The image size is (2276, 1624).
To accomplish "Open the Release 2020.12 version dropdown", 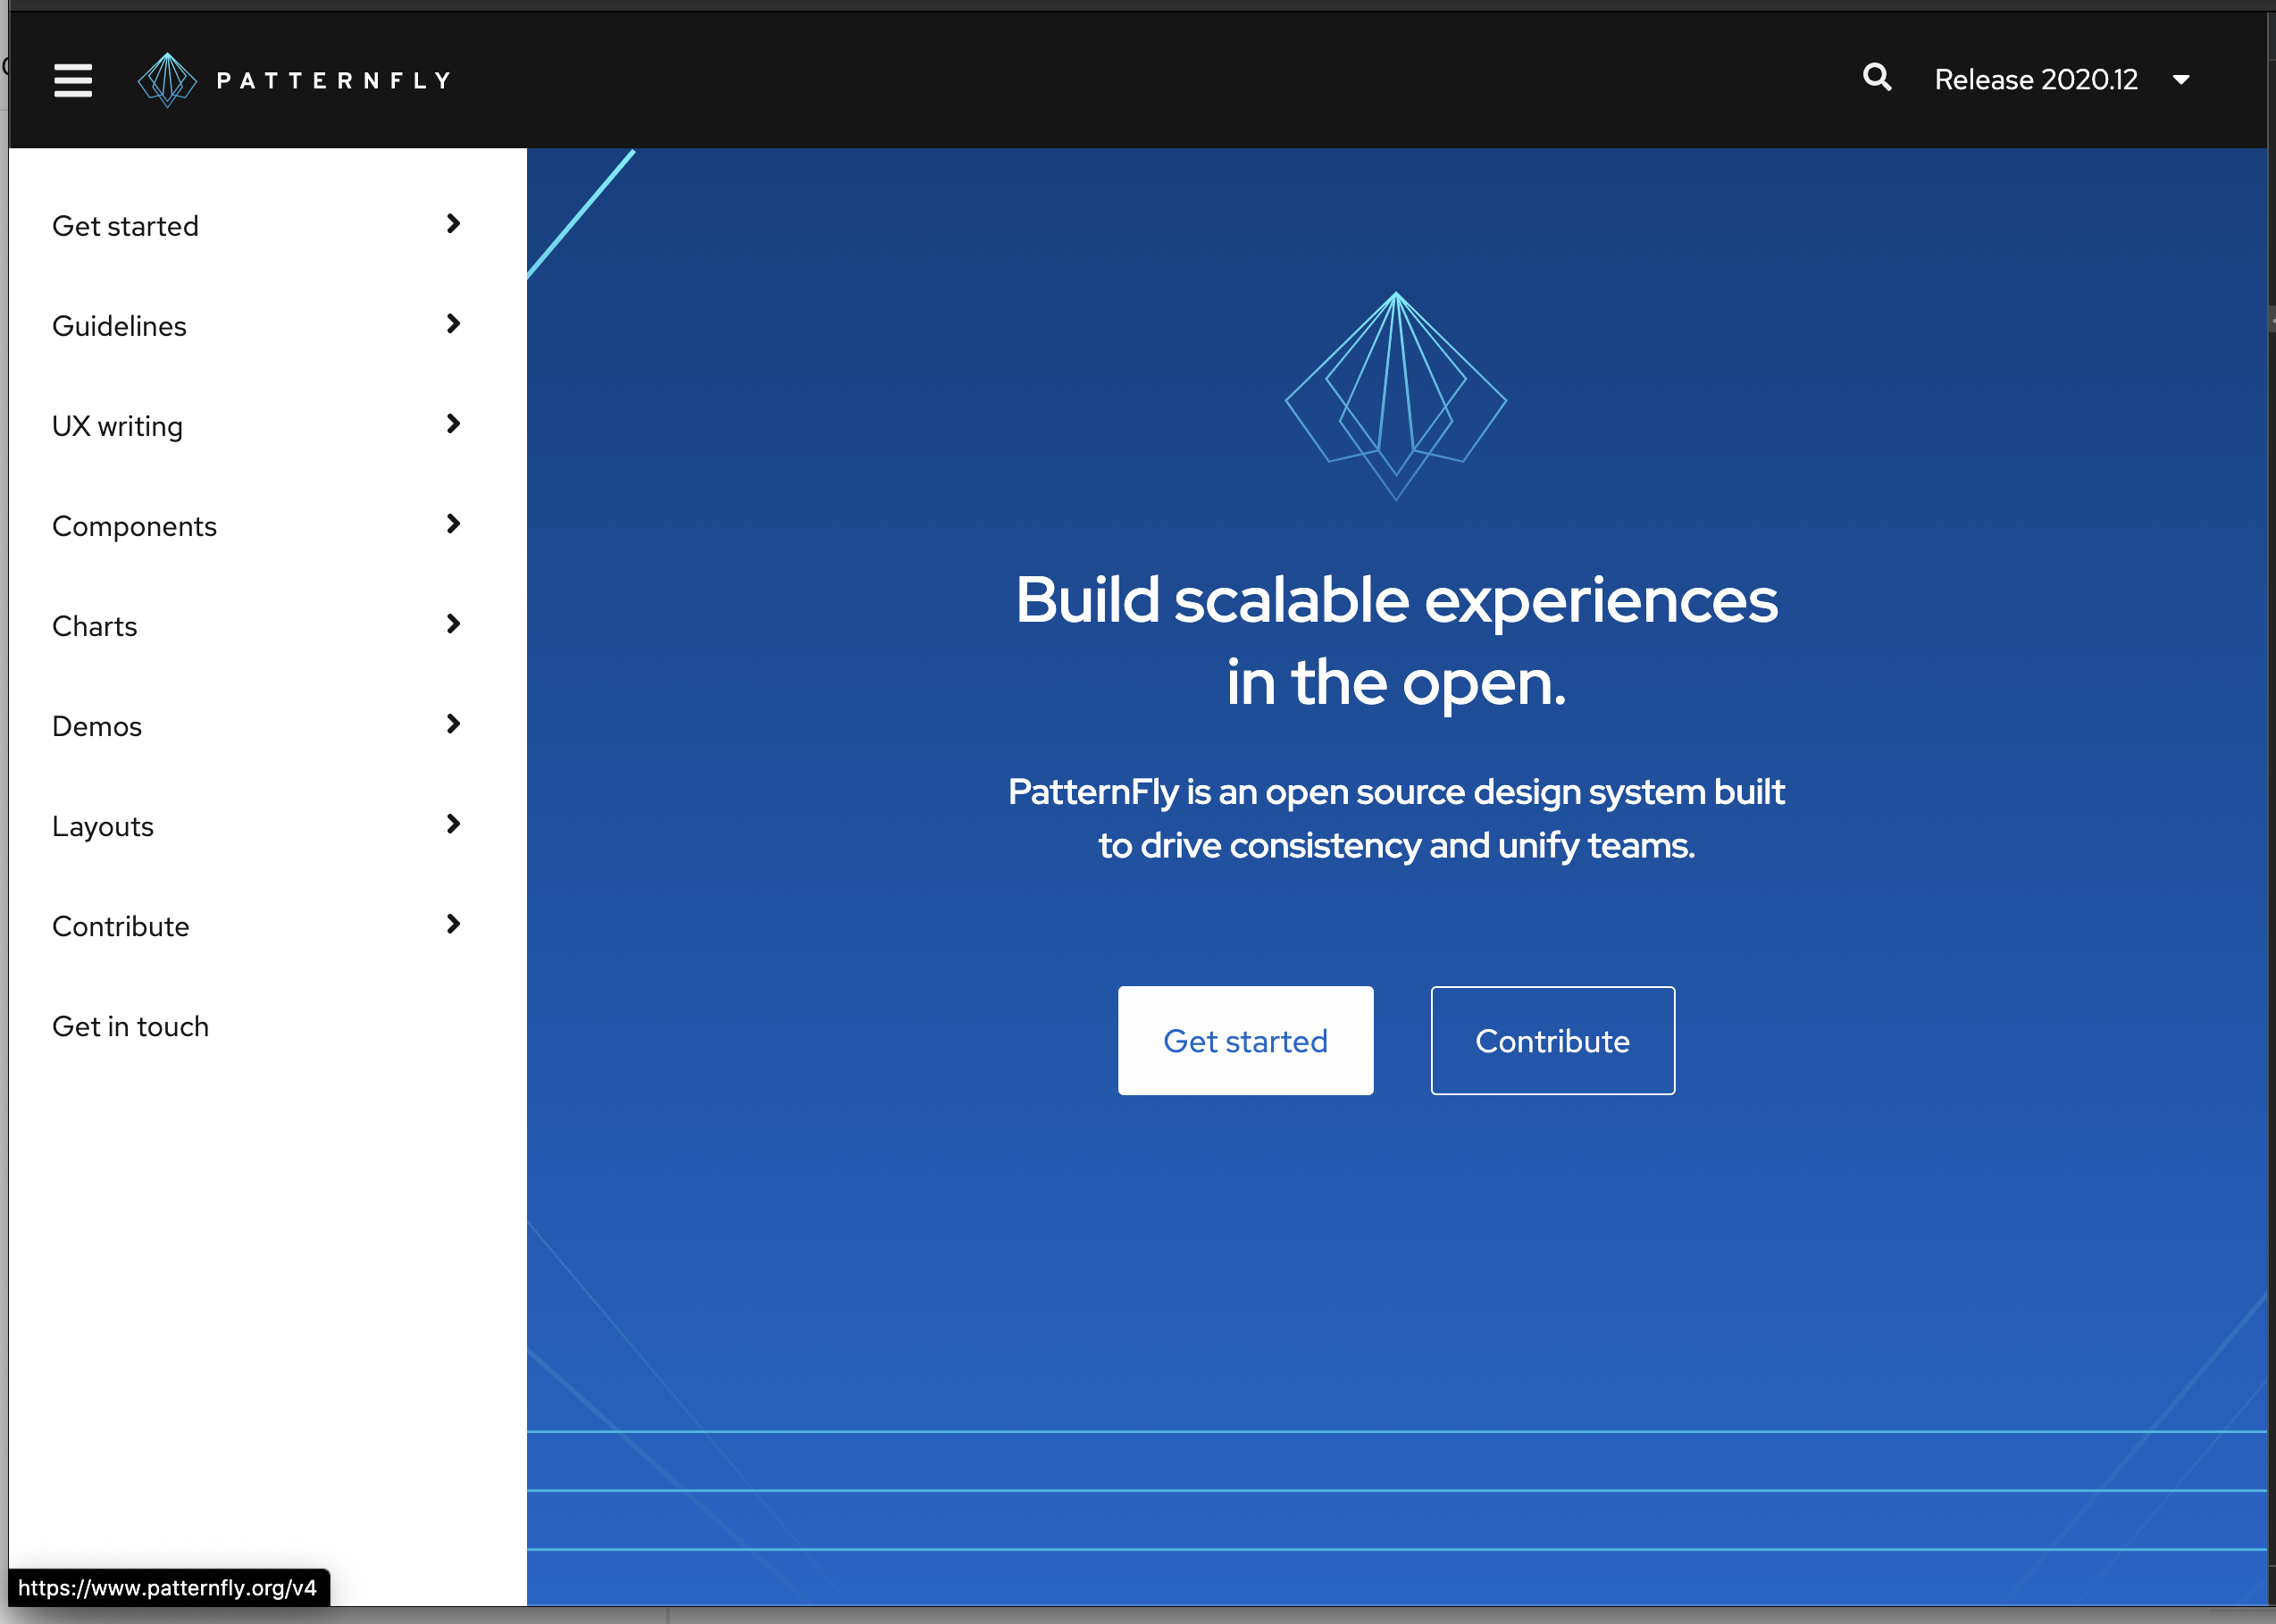I will click(2062, 80).
